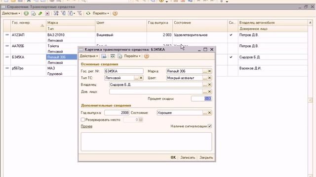Click the large notes text area under Прочее
Viewport: 316px width, 177px height.
tap(146, 142)
